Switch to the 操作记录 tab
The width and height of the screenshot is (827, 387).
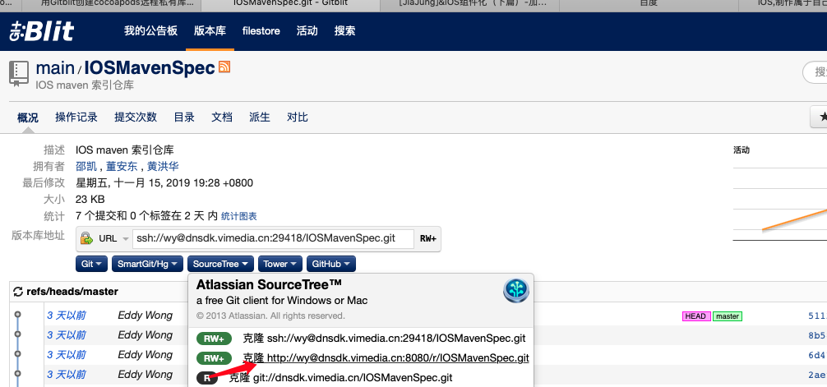pyautogui.click(x=76, y=117)
